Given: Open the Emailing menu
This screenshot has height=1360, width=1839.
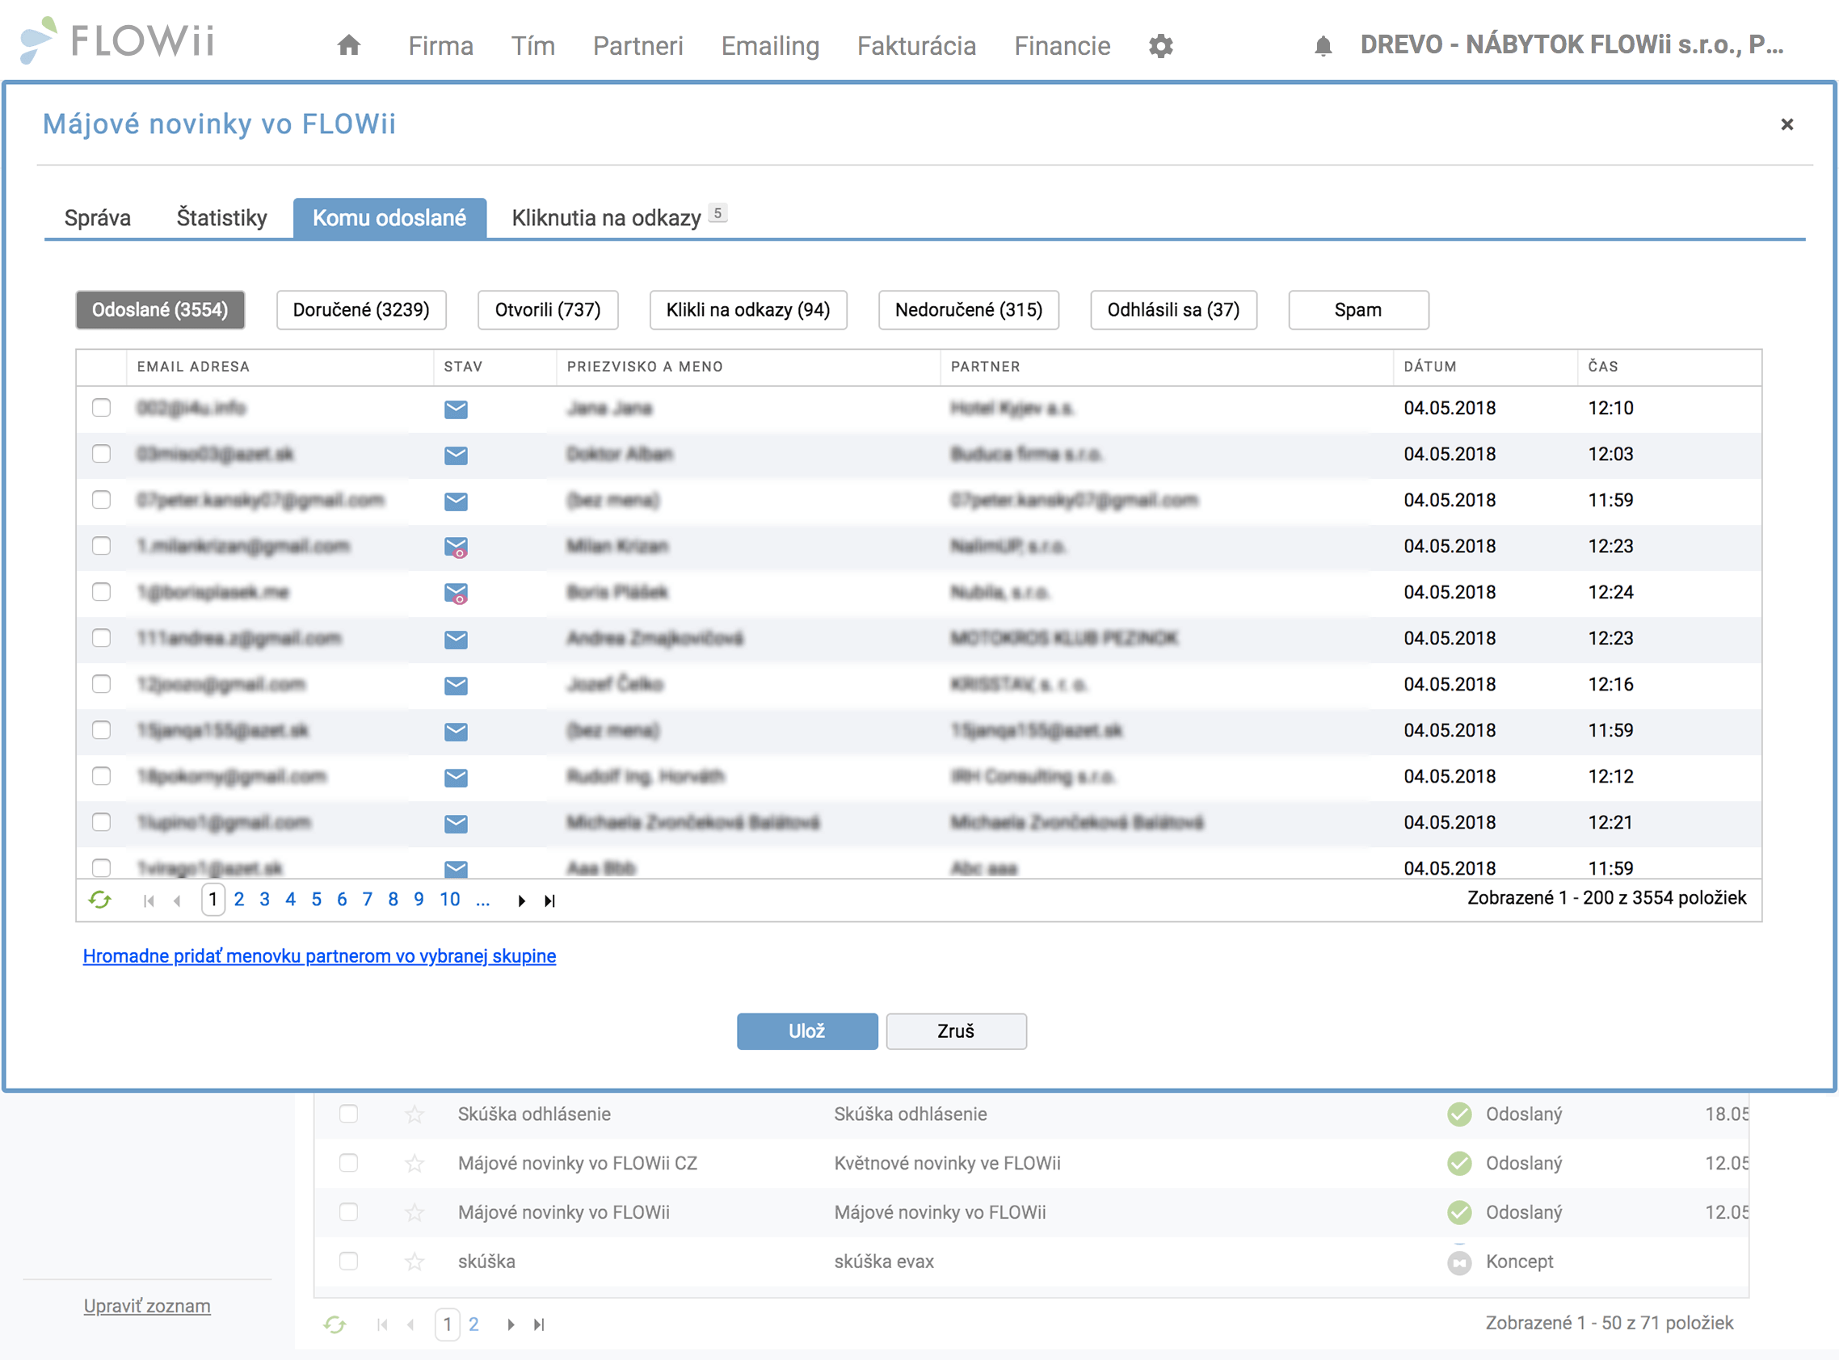Looking at the screenshot, I should coord(770,45).
